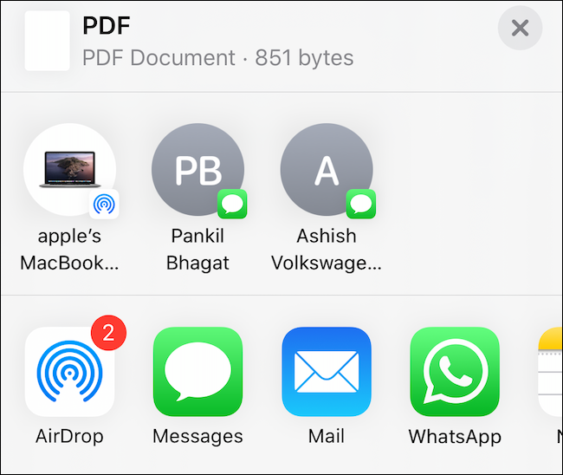Click 'PDF Document · 851 bytes' subtitle
The height and width of the screenshot is (475, 563).
(218, 58)
